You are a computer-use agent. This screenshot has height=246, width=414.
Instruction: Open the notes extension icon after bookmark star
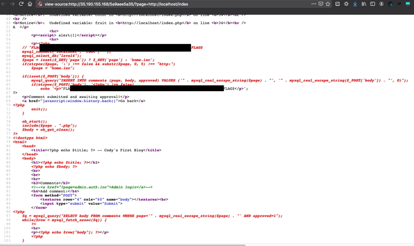pyautogui.click(x=337, y=4)
